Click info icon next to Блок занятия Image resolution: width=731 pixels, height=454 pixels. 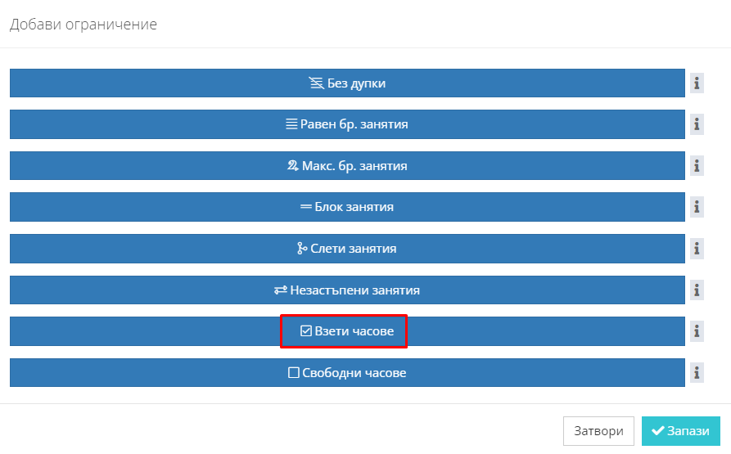pyautogui.click(x=697, y=207)
